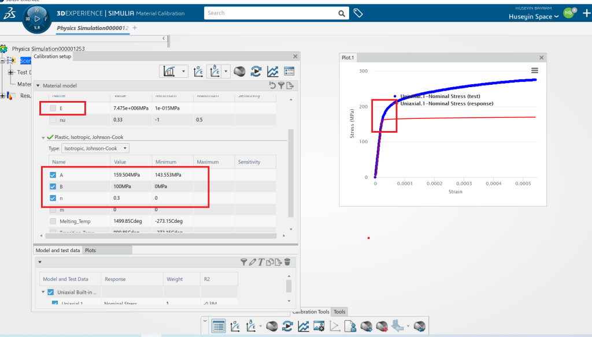Open the Huseyin Space user menu
The width and height of the screenshot is (592, 337).
point(534,17)
